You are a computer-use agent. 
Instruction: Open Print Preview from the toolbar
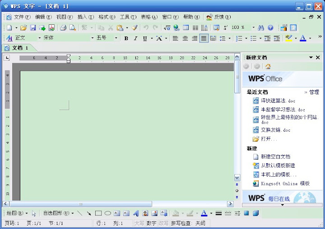73,27
